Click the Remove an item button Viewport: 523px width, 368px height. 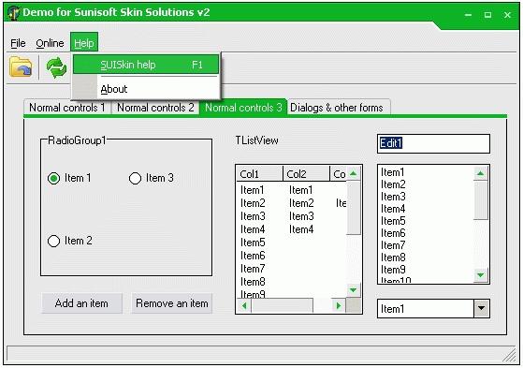pos(172,303)
